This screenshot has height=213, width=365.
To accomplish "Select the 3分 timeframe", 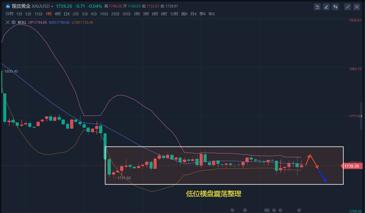I will 85,14.
